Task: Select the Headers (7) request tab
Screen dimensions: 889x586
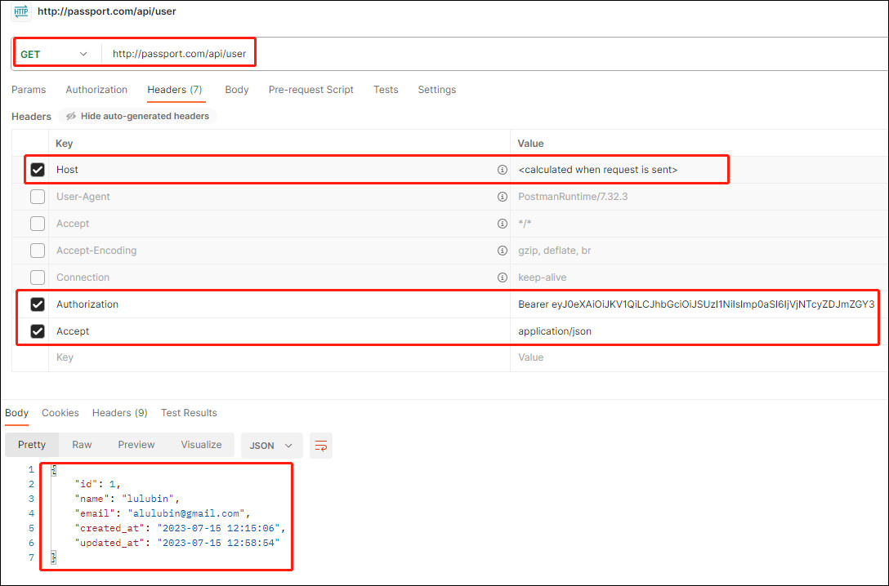Action: click(x=175, y=90)
